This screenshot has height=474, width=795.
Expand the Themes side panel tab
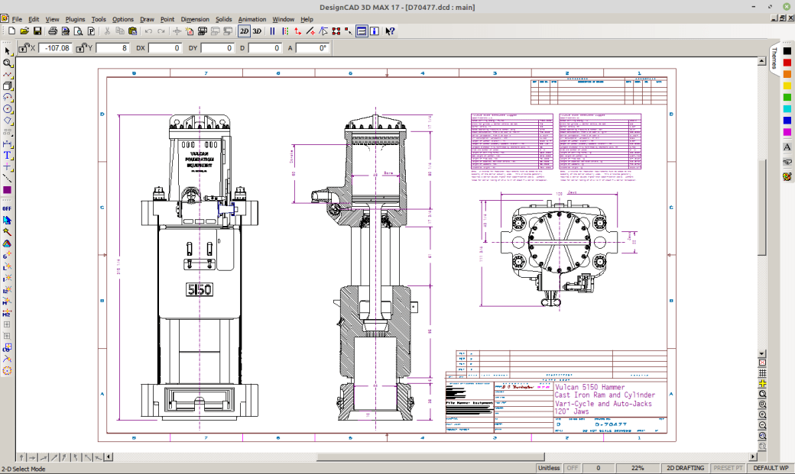click(774, 57)
